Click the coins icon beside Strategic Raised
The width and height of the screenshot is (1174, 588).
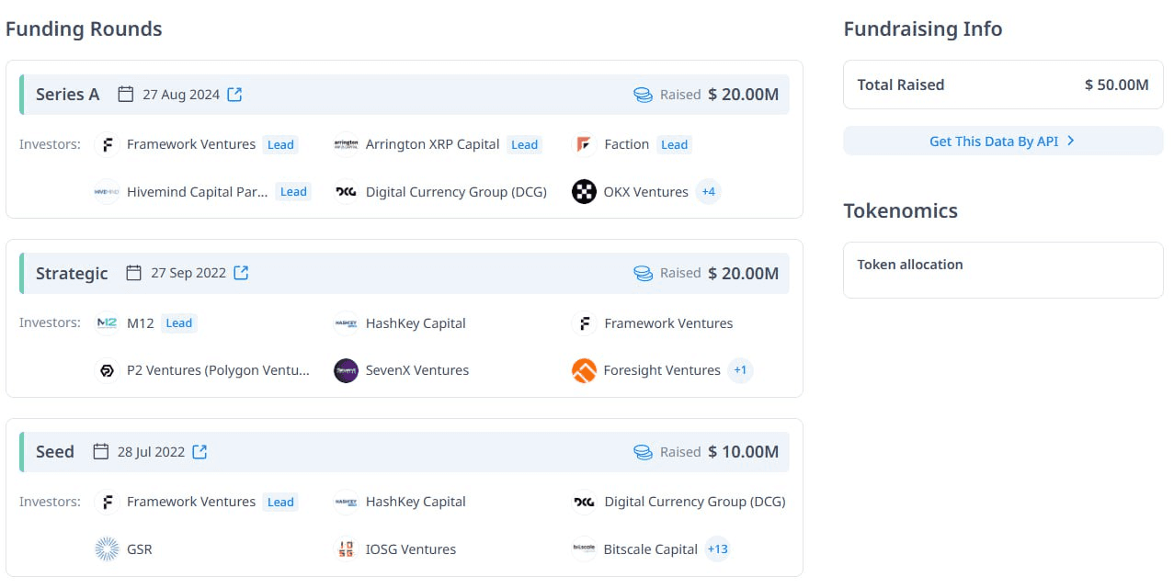point(643,273)
